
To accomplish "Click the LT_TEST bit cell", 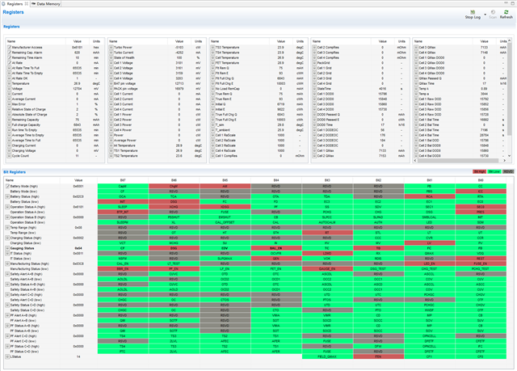I will click(x=174, y=263).
